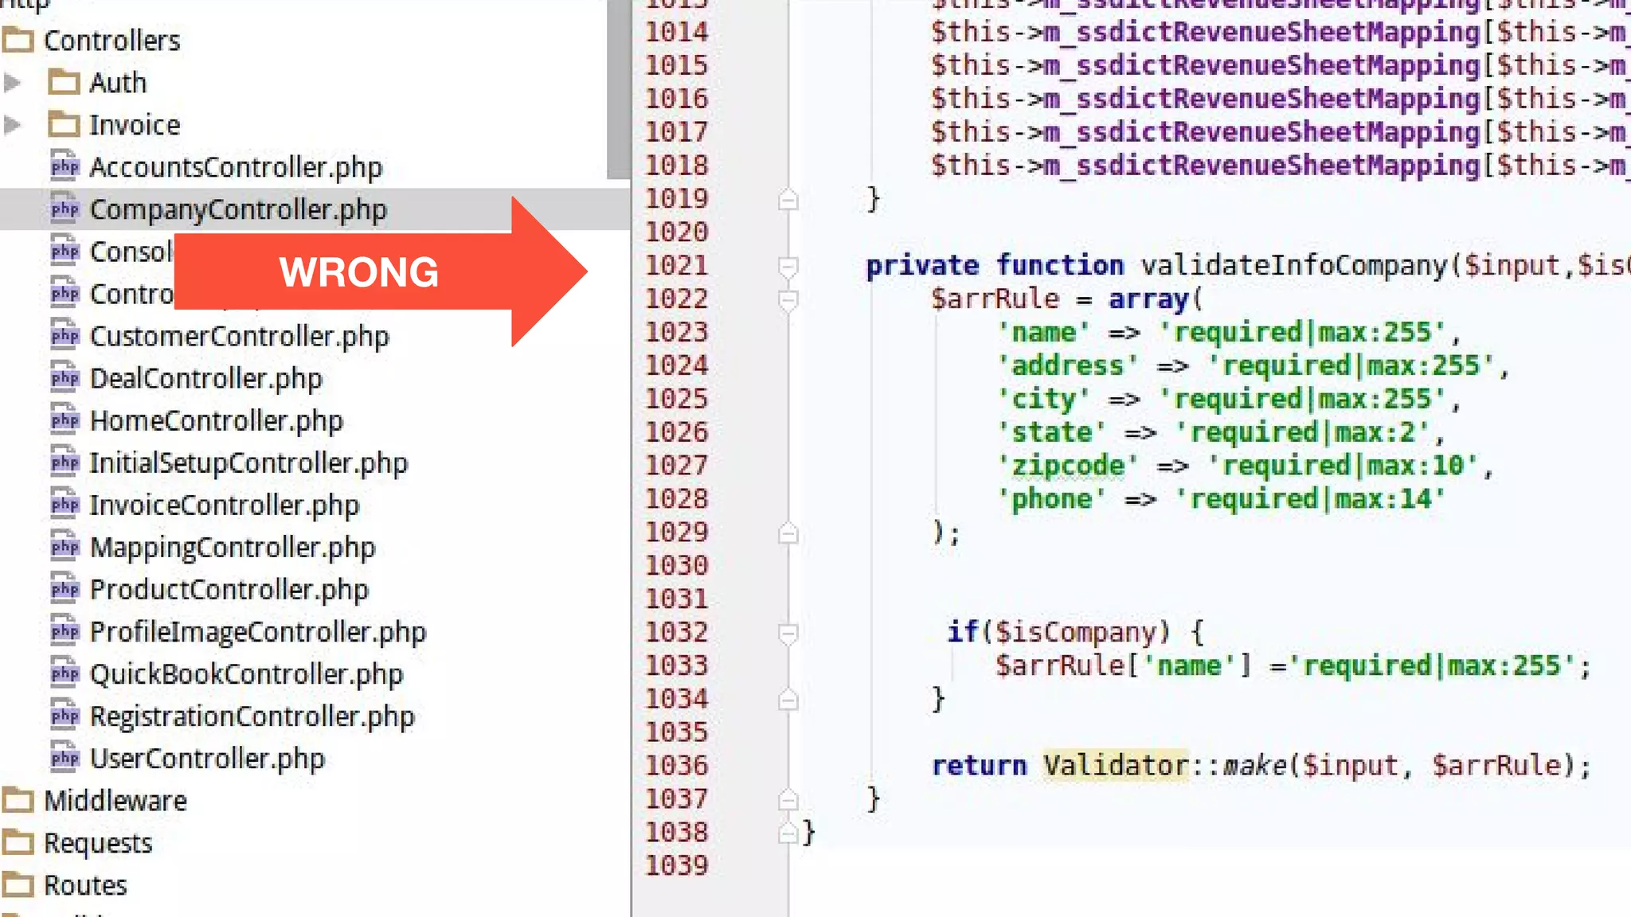Open QuickBookController.php from the file list

pos(246,673)
